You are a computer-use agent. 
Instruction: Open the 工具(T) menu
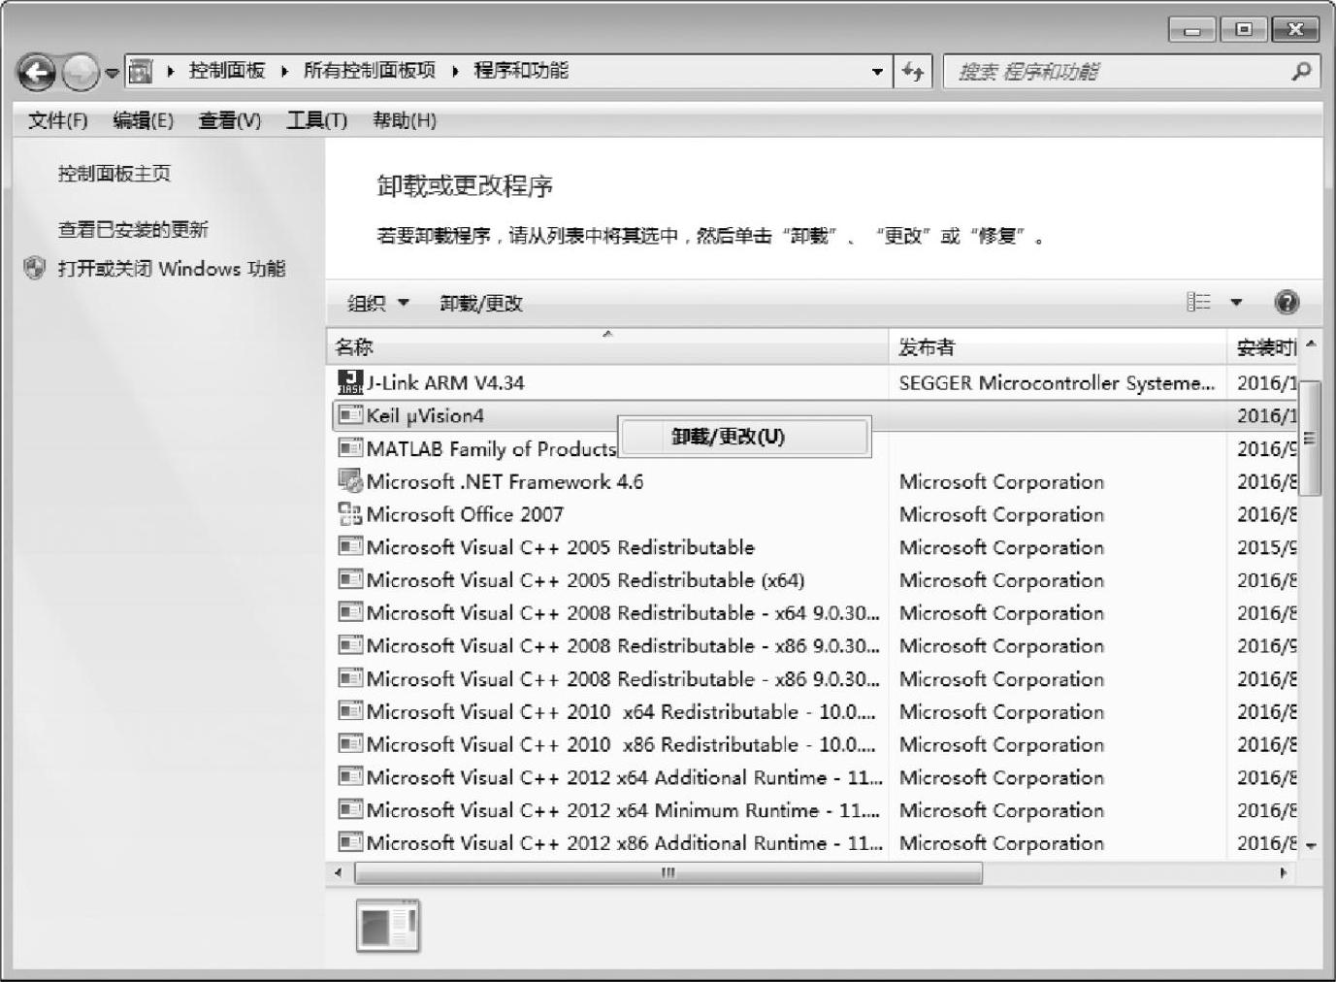pos(317,120)
